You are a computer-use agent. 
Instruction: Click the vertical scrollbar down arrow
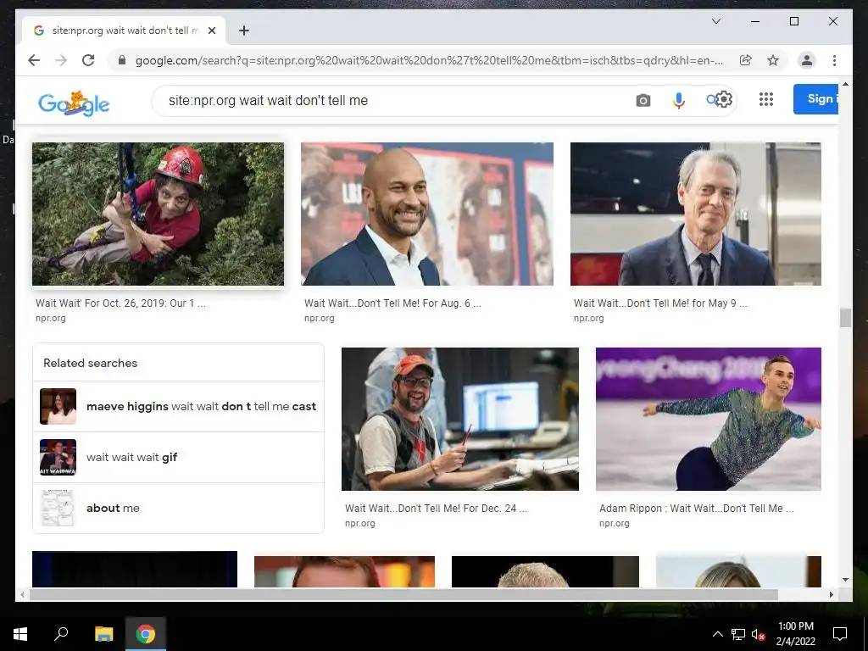click(845, 580)
